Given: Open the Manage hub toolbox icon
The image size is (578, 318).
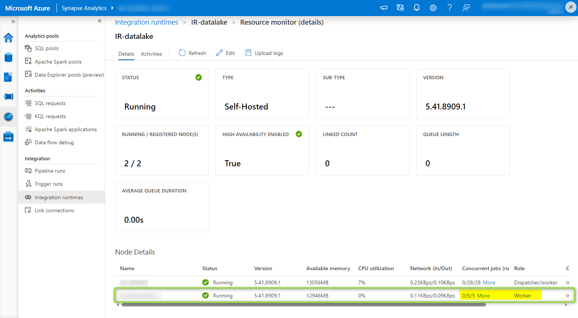Looking at the screenshot, I should 8,137.
